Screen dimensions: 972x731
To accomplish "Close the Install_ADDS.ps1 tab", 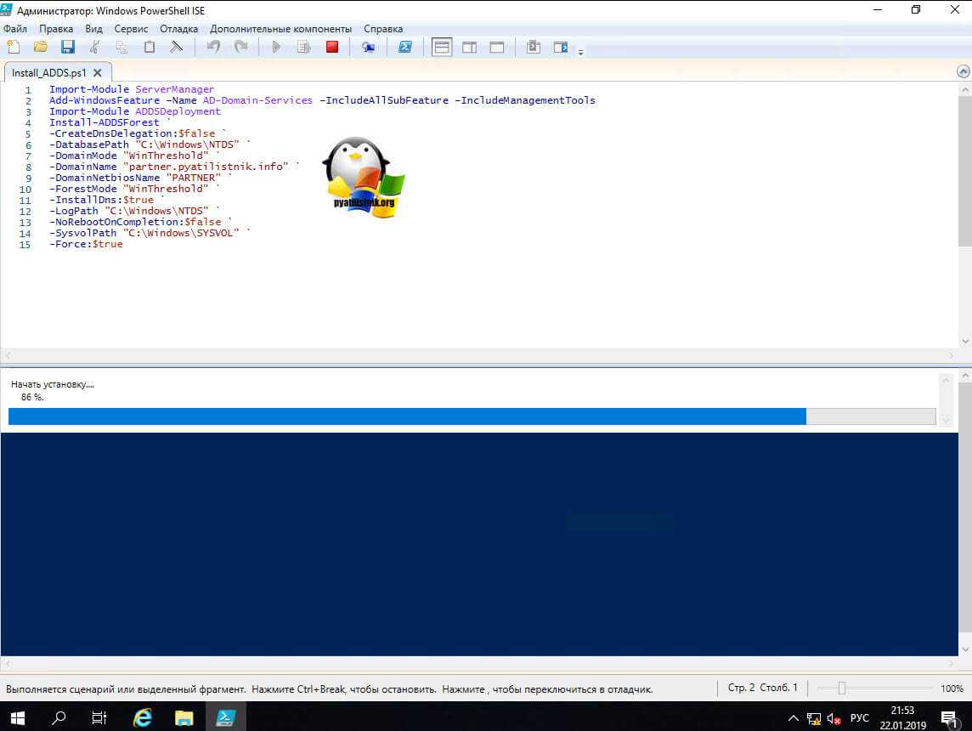I will click(x=98, y=73).
